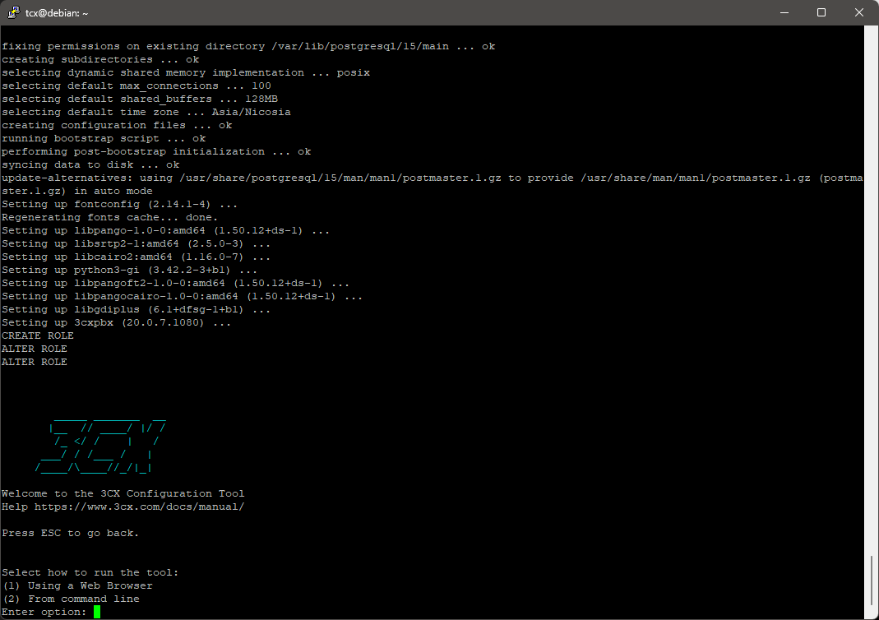The height and width of the screenshot is (620, 879).
Task: Click the "CREATE ROLE" output line
Action: (x=38, y=335)
